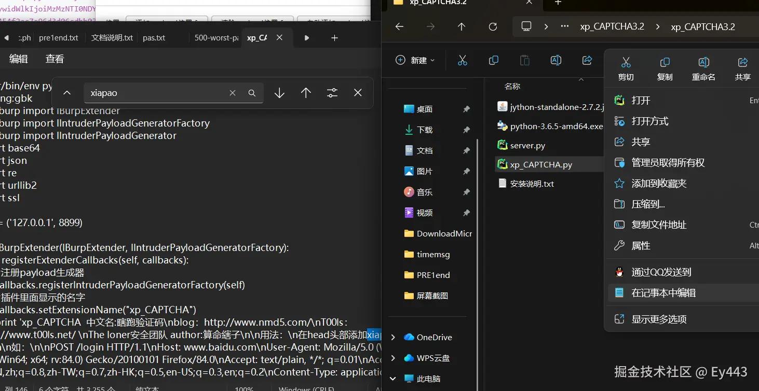This screenshot has width=759, height=391.
Task: Choose 打开 in context menu
Action: (683, 101)
